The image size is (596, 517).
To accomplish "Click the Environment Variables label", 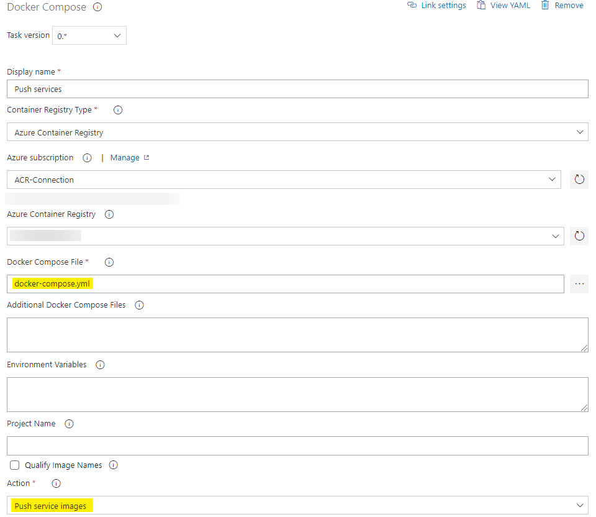I will coord(47,365).
